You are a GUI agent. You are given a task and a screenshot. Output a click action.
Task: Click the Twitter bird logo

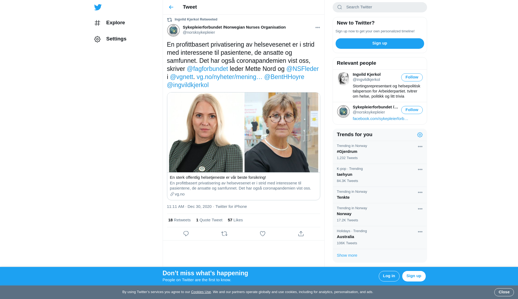tap(98, 7)
